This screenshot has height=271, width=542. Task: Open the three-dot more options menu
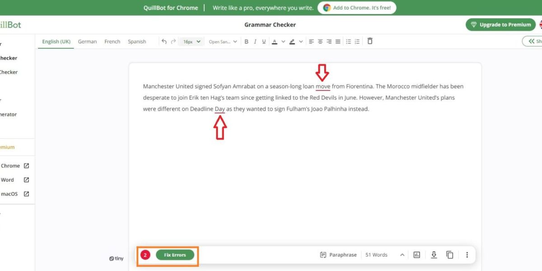point(467,255)
